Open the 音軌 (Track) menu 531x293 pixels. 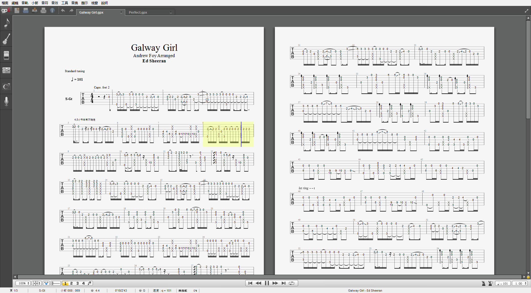(x=25, y=3)
